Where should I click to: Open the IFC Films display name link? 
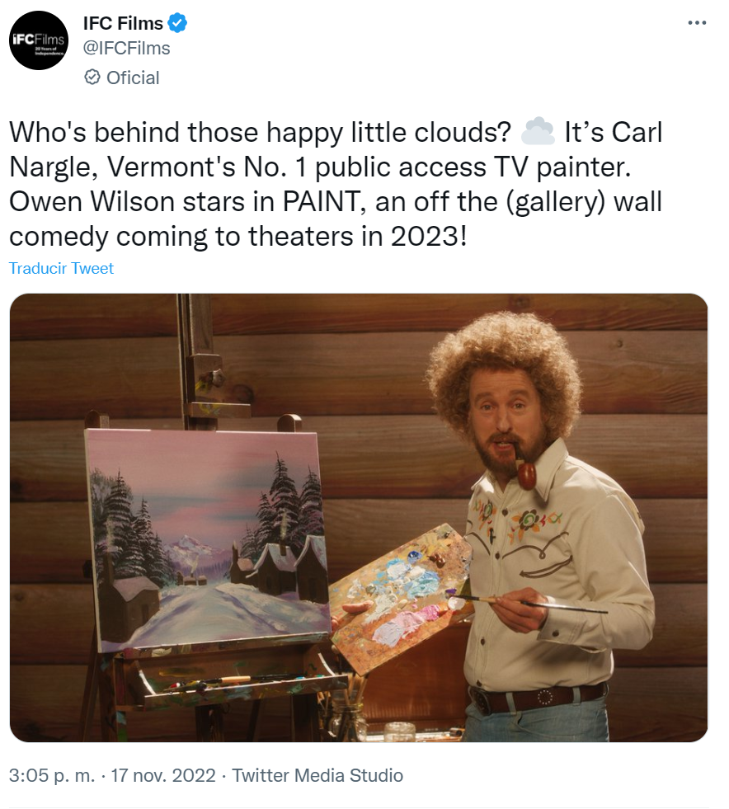coord(123,23)
